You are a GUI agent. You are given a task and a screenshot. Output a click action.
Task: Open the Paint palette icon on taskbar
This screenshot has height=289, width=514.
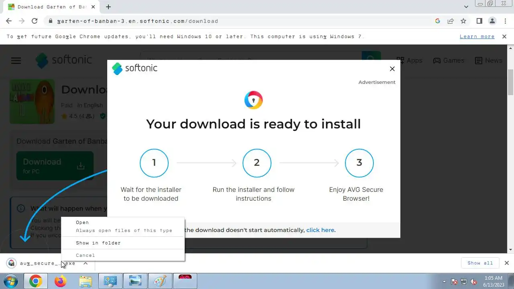(x=160, y=281)
